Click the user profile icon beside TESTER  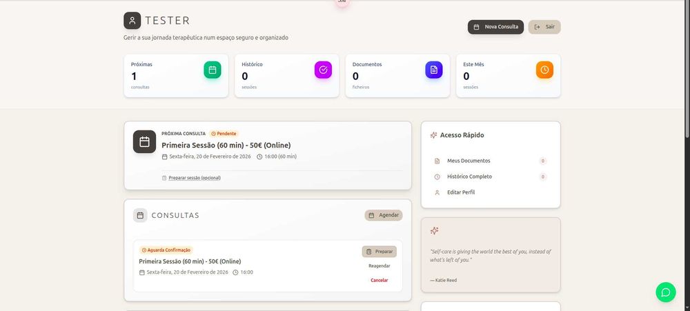tap(132, 21)
